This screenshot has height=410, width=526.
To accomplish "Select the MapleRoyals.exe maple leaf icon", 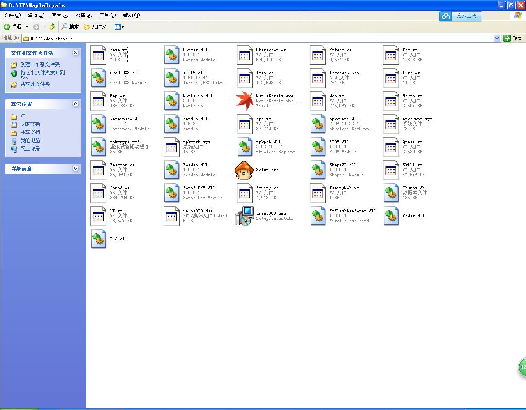I will (245, 101).
